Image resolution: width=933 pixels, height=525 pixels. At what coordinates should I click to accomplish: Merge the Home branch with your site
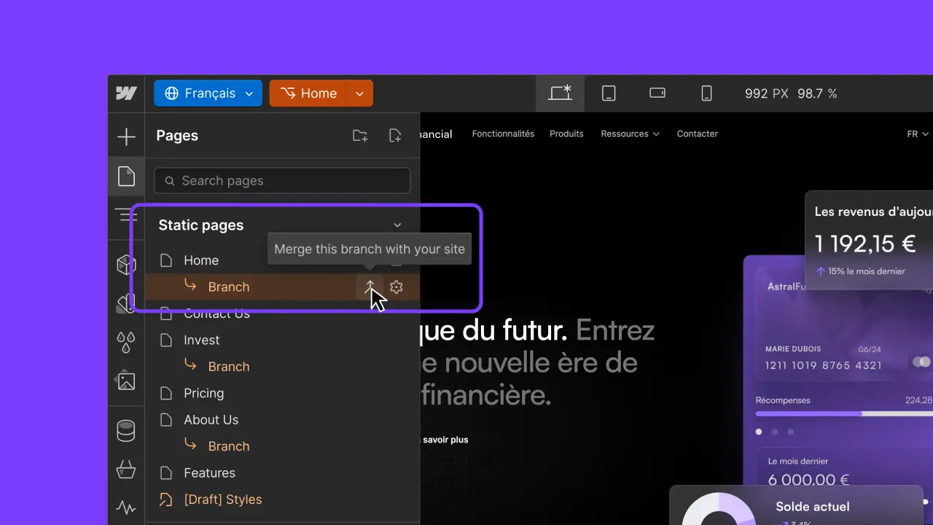point(370,287)
